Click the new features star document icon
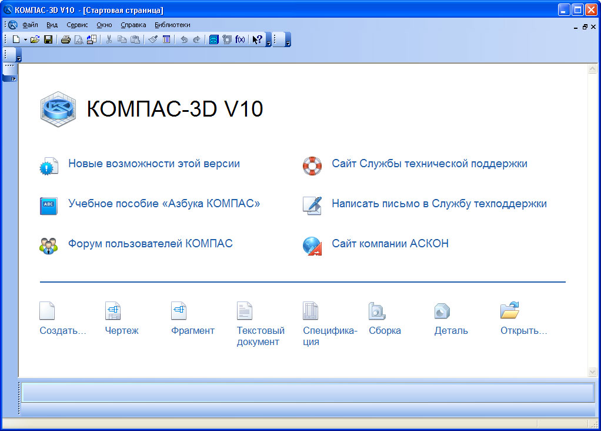Screen dimensions: 601x431 (49, 166)
